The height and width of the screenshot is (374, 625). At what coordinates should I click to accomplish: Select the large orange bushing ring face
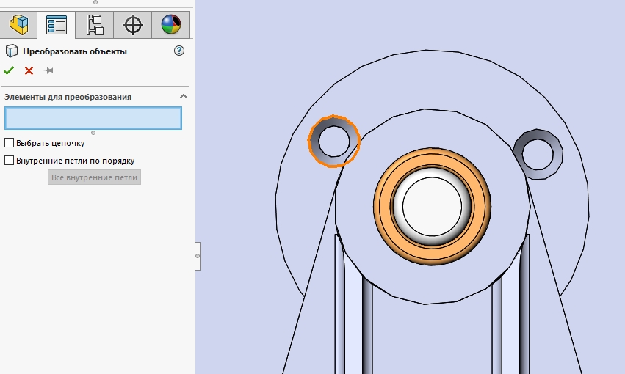coord(382,203)
